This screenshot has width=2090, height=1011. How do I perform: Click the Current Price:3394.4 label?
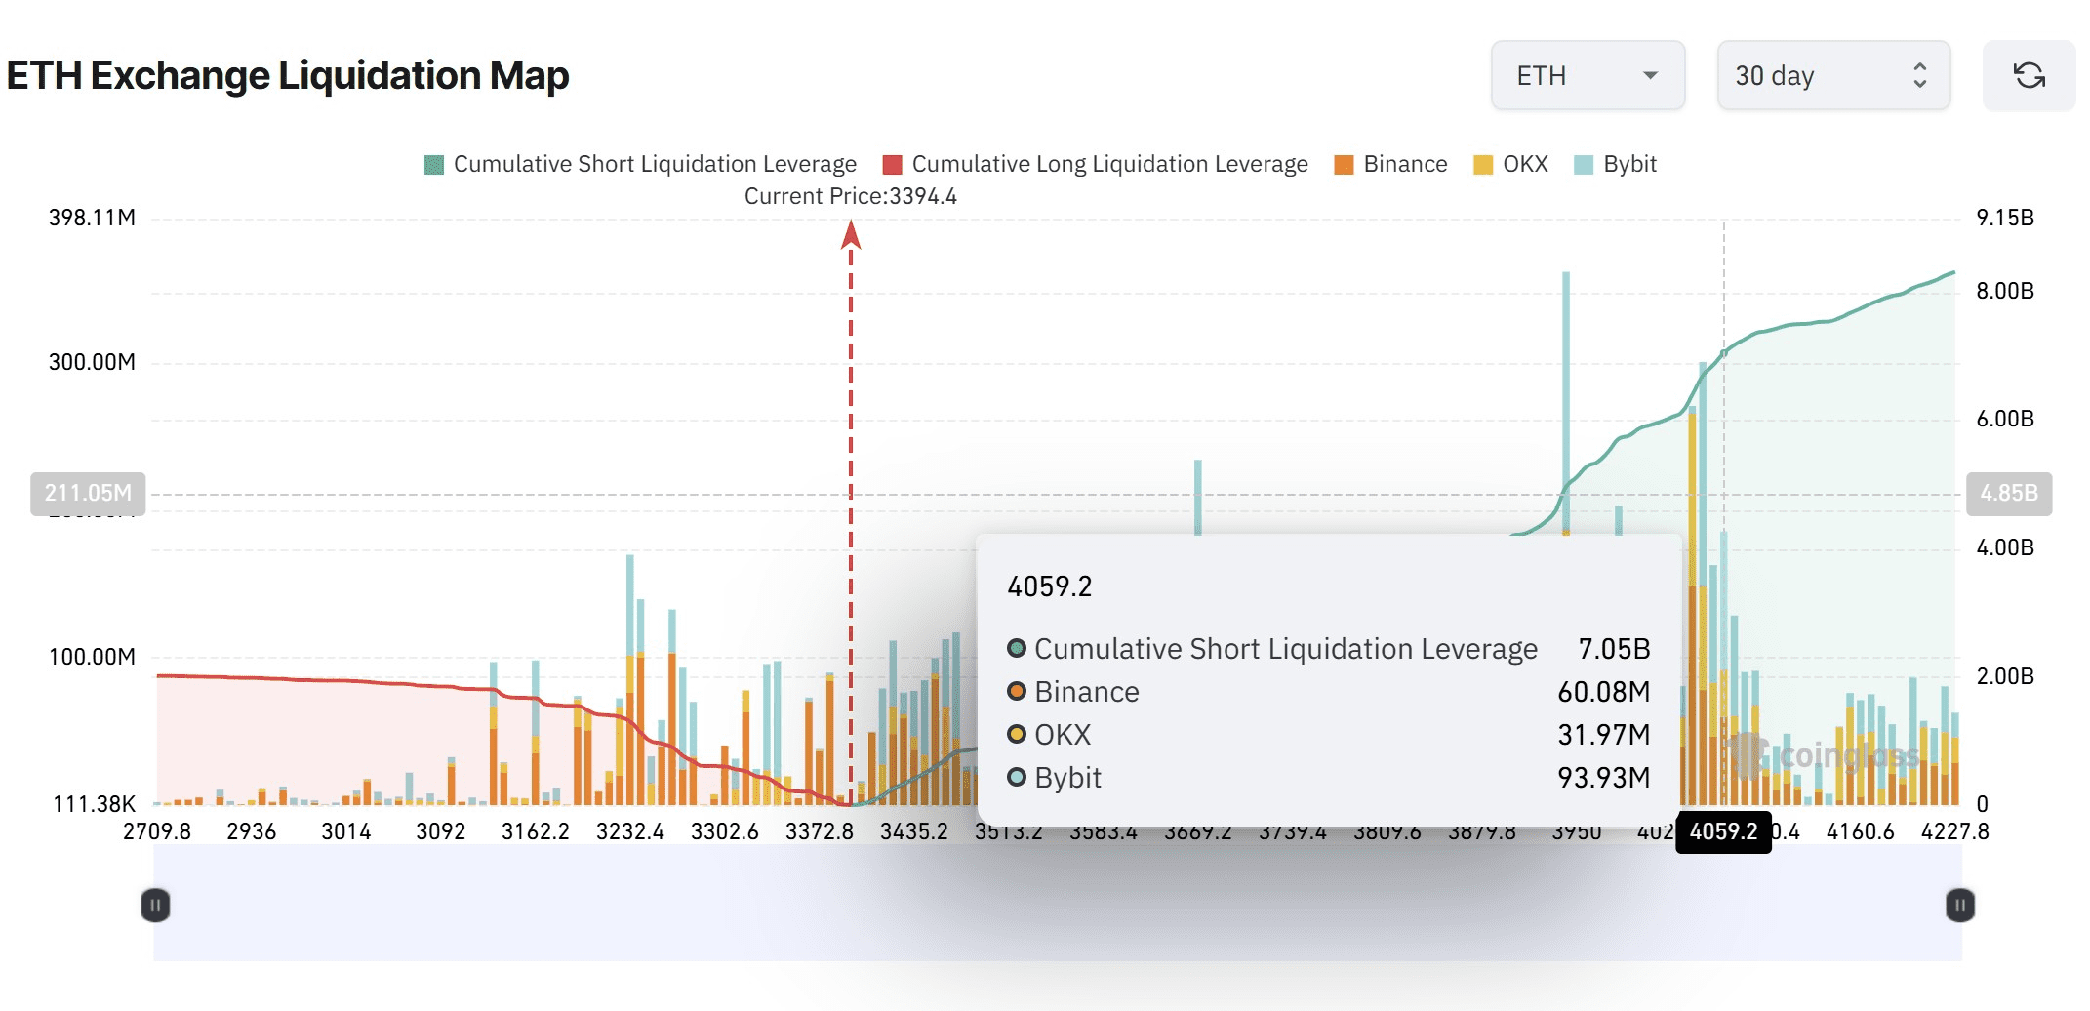coord(850,196)
